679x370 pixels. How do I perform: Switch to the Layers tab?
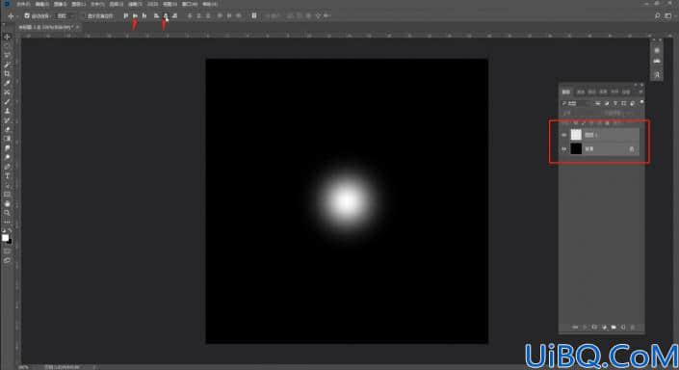click(566, 92)
